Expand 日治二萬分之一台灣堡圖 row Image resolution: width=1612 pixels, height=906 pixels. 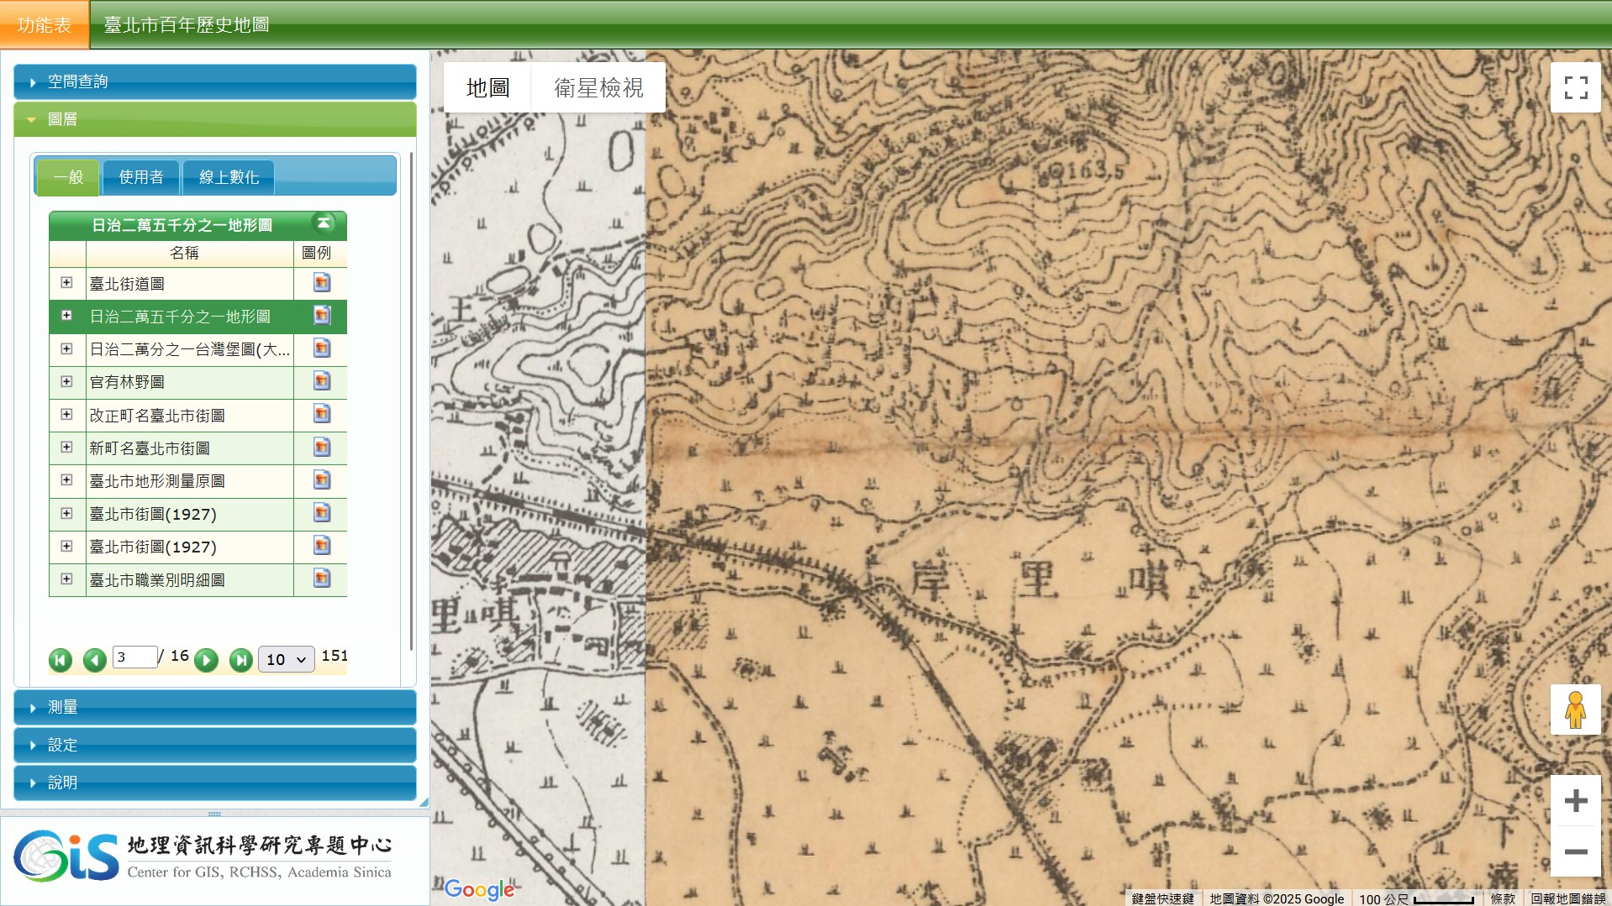tap(66, 348)
